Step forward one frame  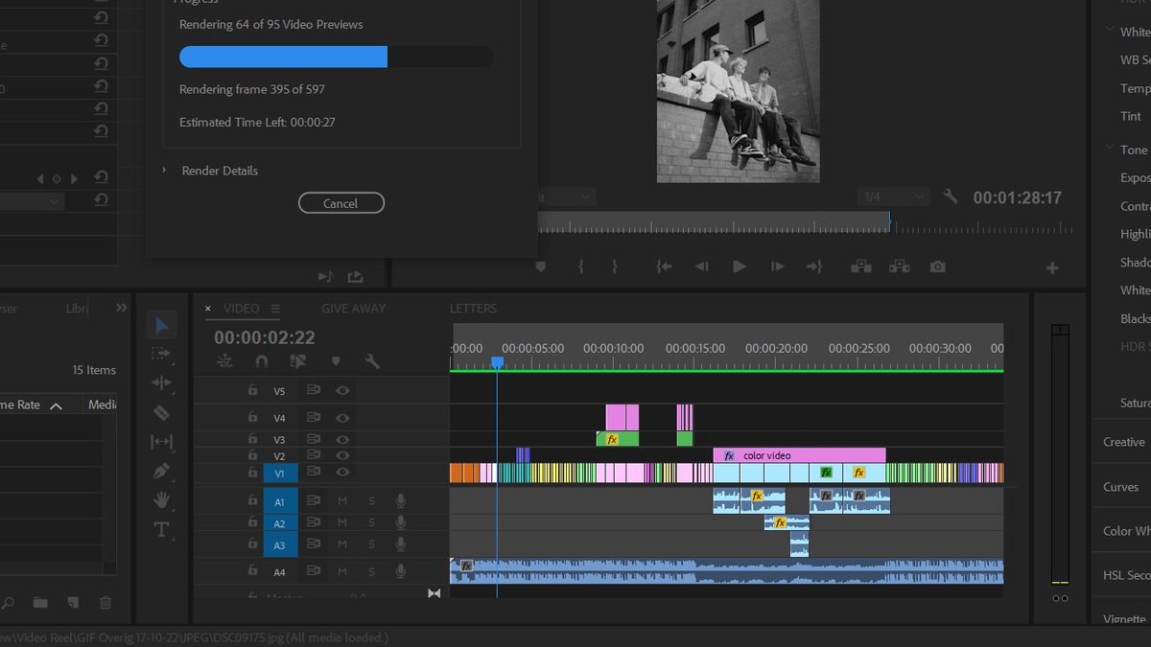(x=777, y=266)
